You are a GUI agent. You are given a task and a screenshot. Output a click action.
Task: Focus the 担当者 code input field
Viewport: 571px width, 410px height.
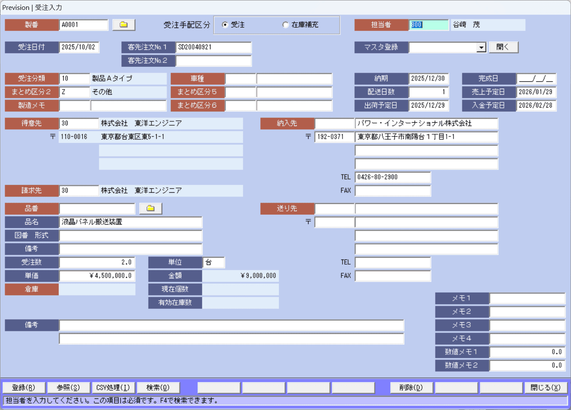click(428, 25)
